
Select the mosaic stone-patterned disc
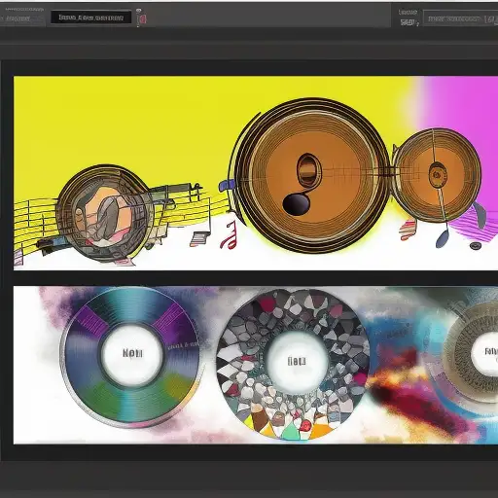click(x=293, y=364)
